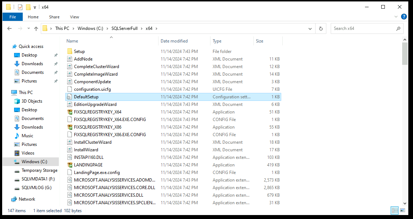Open the File menu tab
413x219 pixels.
13,17
